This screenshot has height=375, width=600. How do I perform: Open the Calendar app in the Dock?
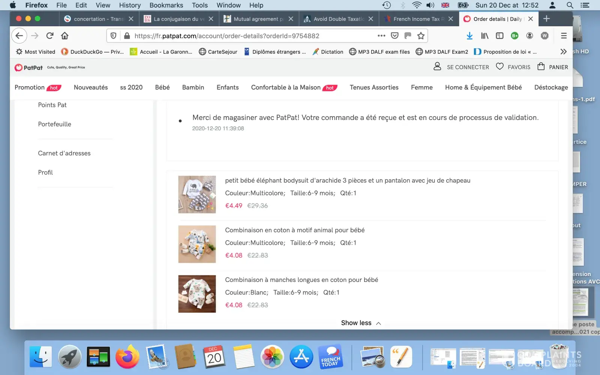click(x=214, y=357)
